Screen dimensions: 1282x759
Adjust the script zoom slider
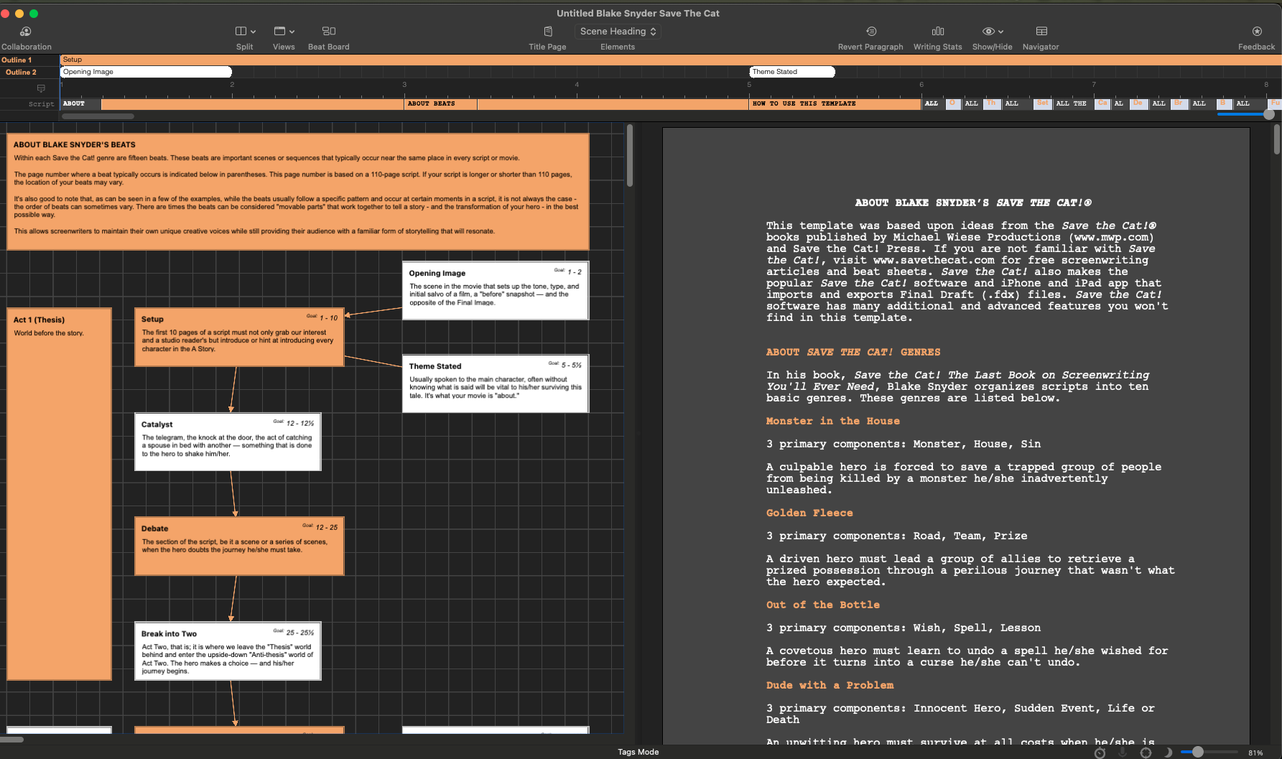(x=1197, y=752)
